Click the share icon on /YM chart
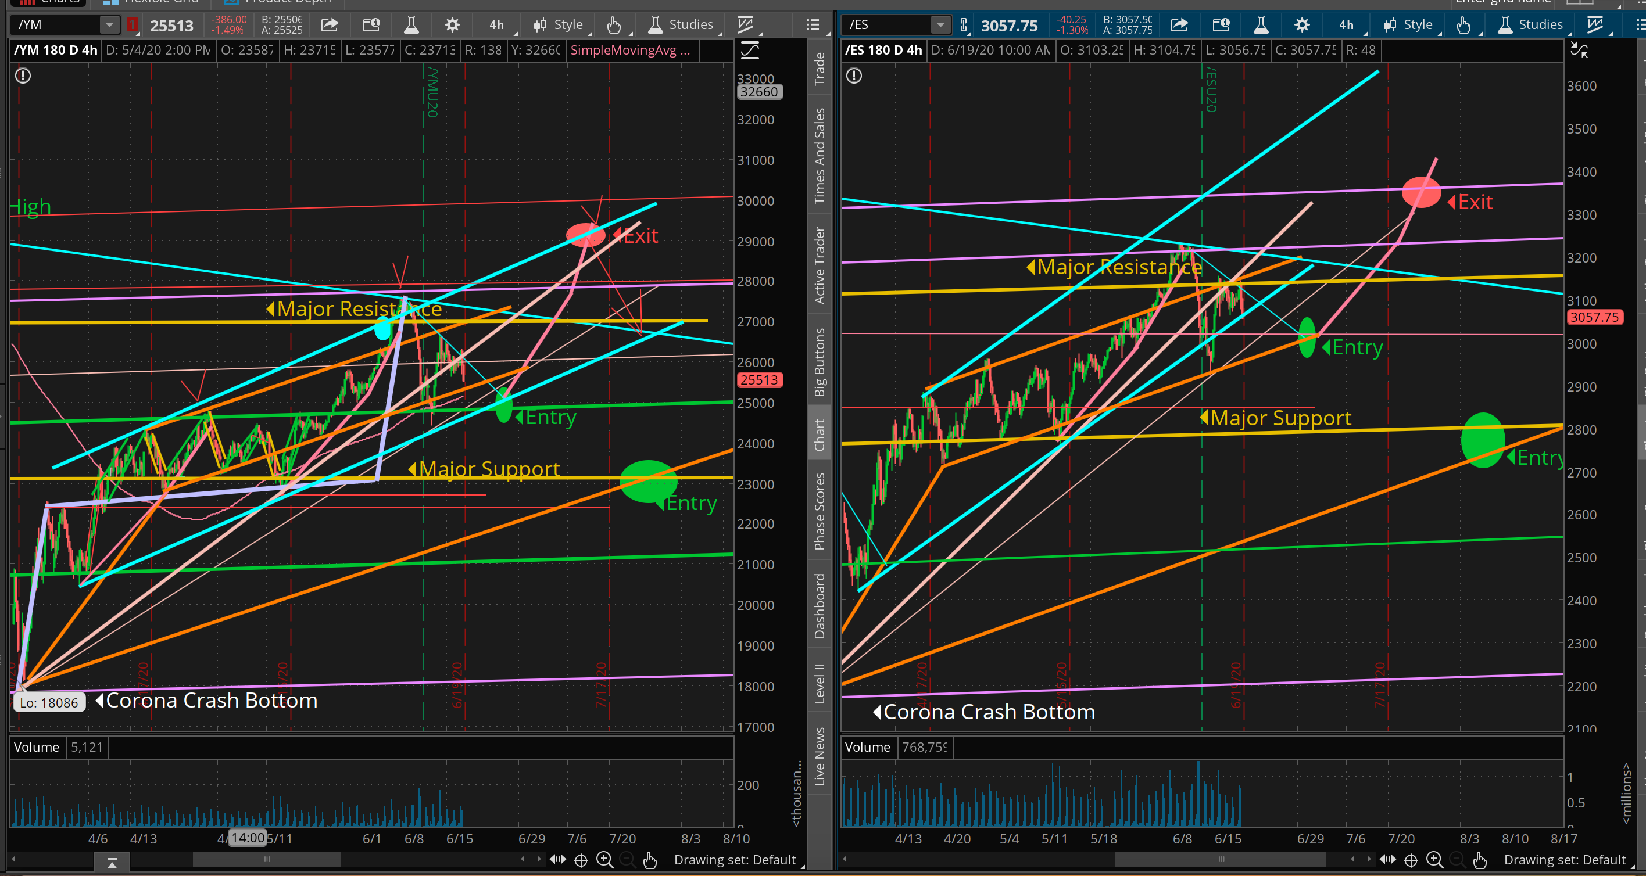This screenshot has height=876, width=1646. click(329, 25)
